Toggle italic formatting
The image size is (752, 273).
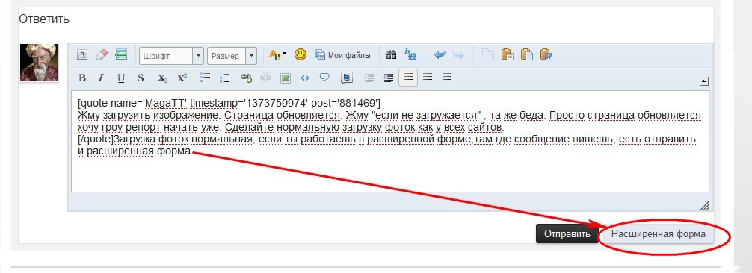(101, 78)
